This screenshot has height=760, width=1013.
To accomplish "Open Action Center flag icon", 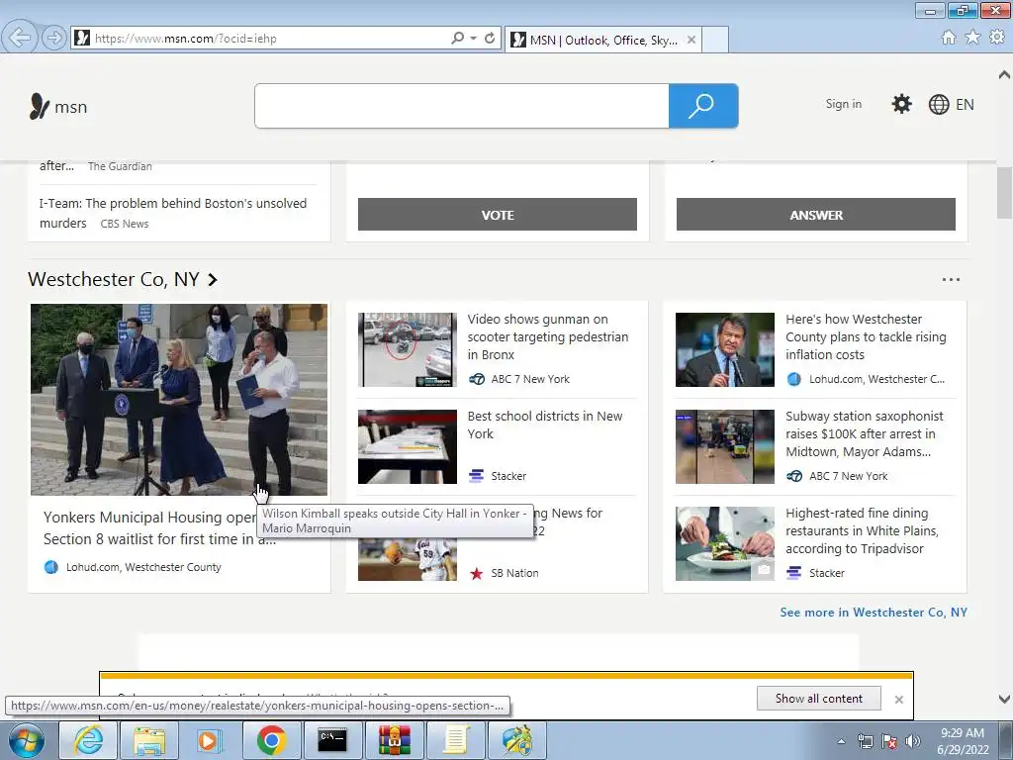I will [x=889, y=741].
